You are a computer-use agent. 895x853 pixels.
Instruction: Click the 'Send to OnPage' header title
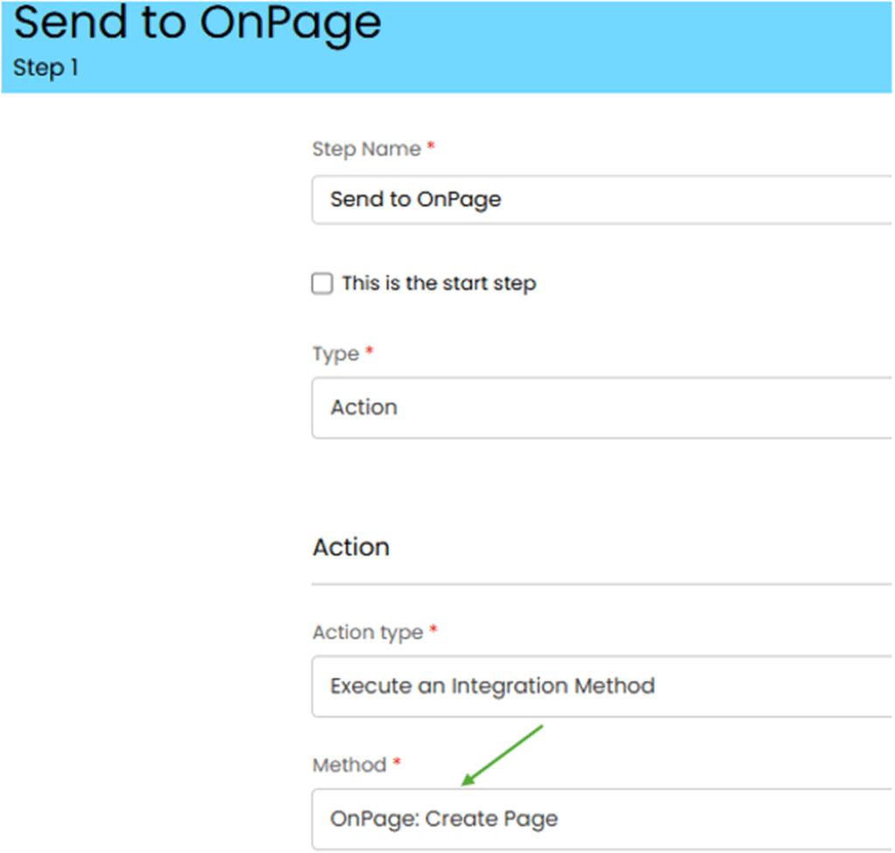[197, 24]
